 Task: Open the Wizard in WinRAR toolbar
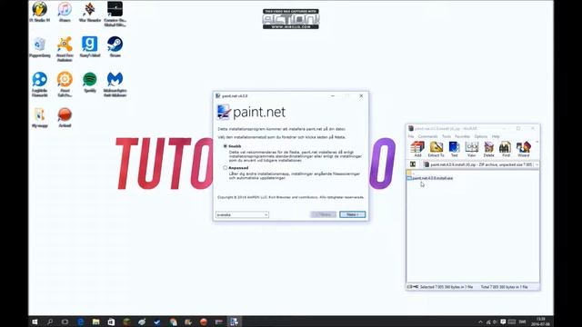(x=524, y=149)
